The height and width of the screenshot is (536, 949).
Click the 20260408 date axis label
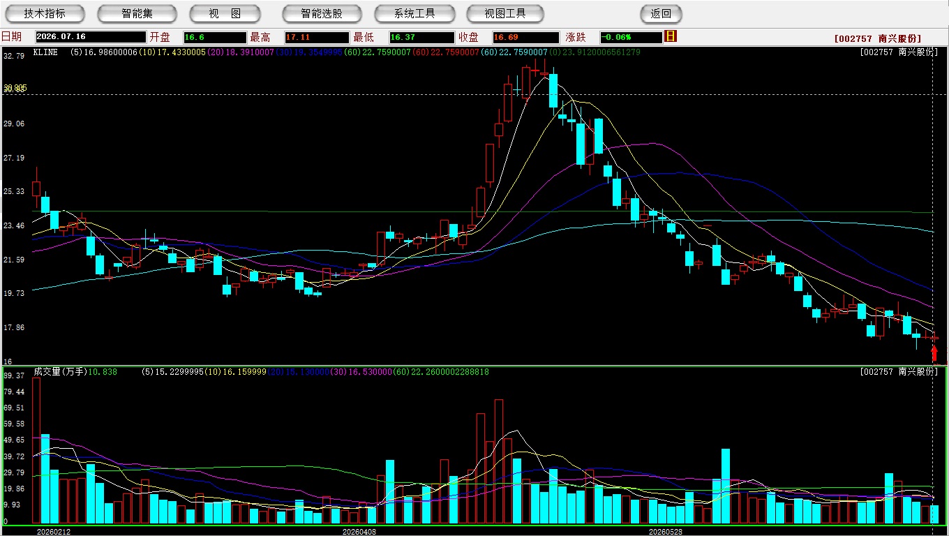[359, 532]
